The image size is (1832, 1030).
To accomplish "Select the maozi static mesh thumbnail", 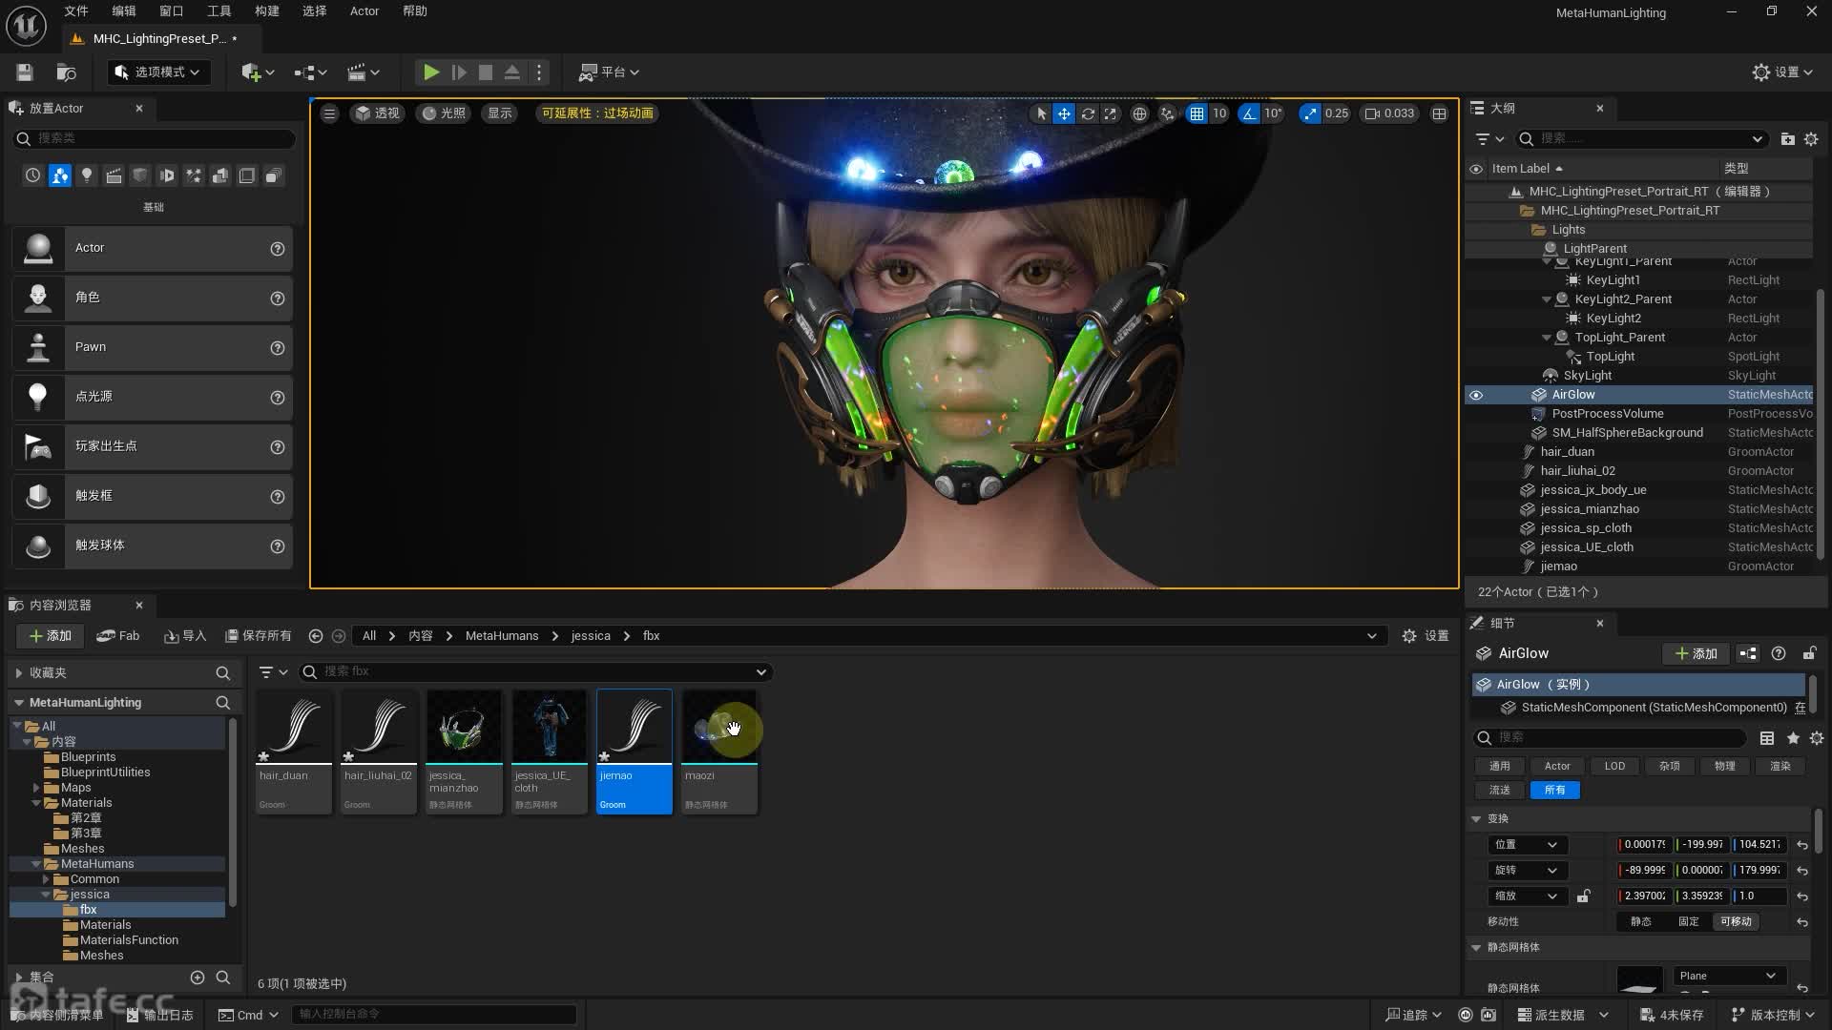I will (x=719, y=730).
